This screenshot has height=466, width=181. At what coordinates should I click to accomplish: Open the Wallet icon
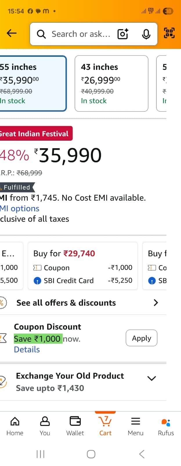point(75,426)
